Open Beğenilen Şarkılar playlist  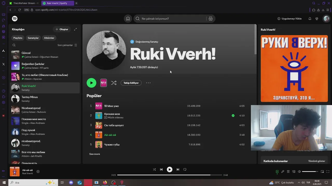pyautogui.click(x=45, y=66)
